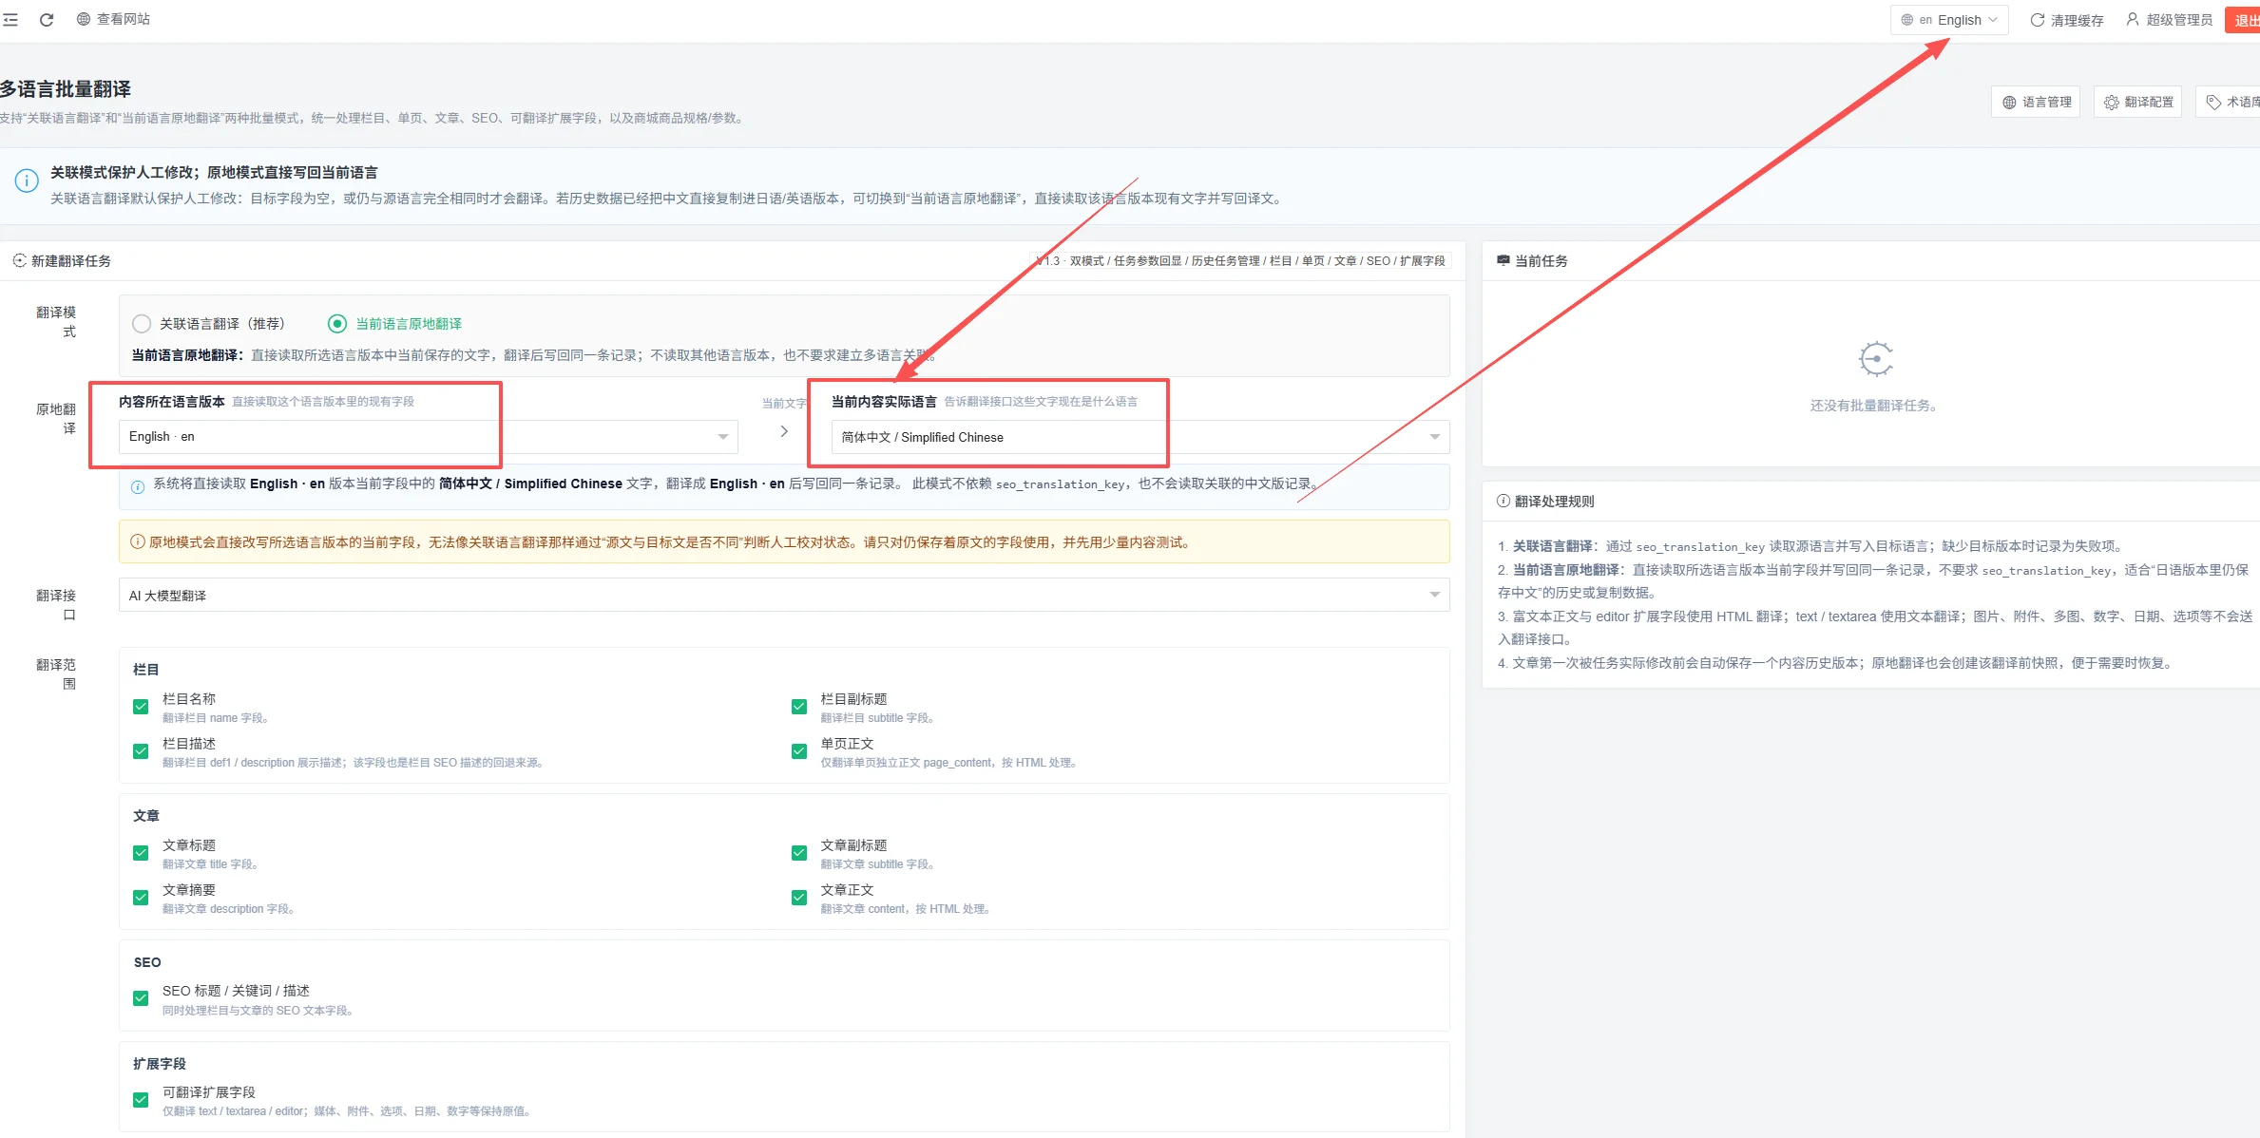
Task: Click the 翻译处理规则 info icon
Action: point(1503,501)
